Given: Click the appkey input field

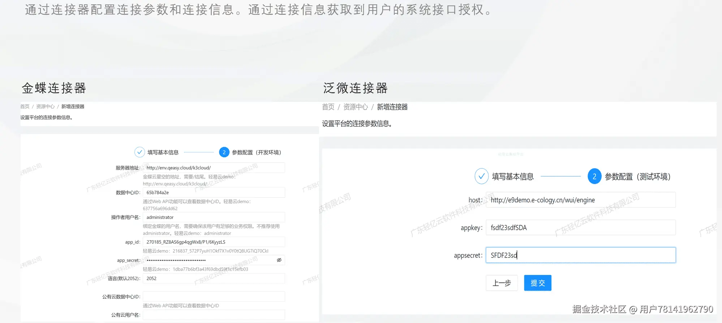Looking at the screenshot, I should 581,228.
